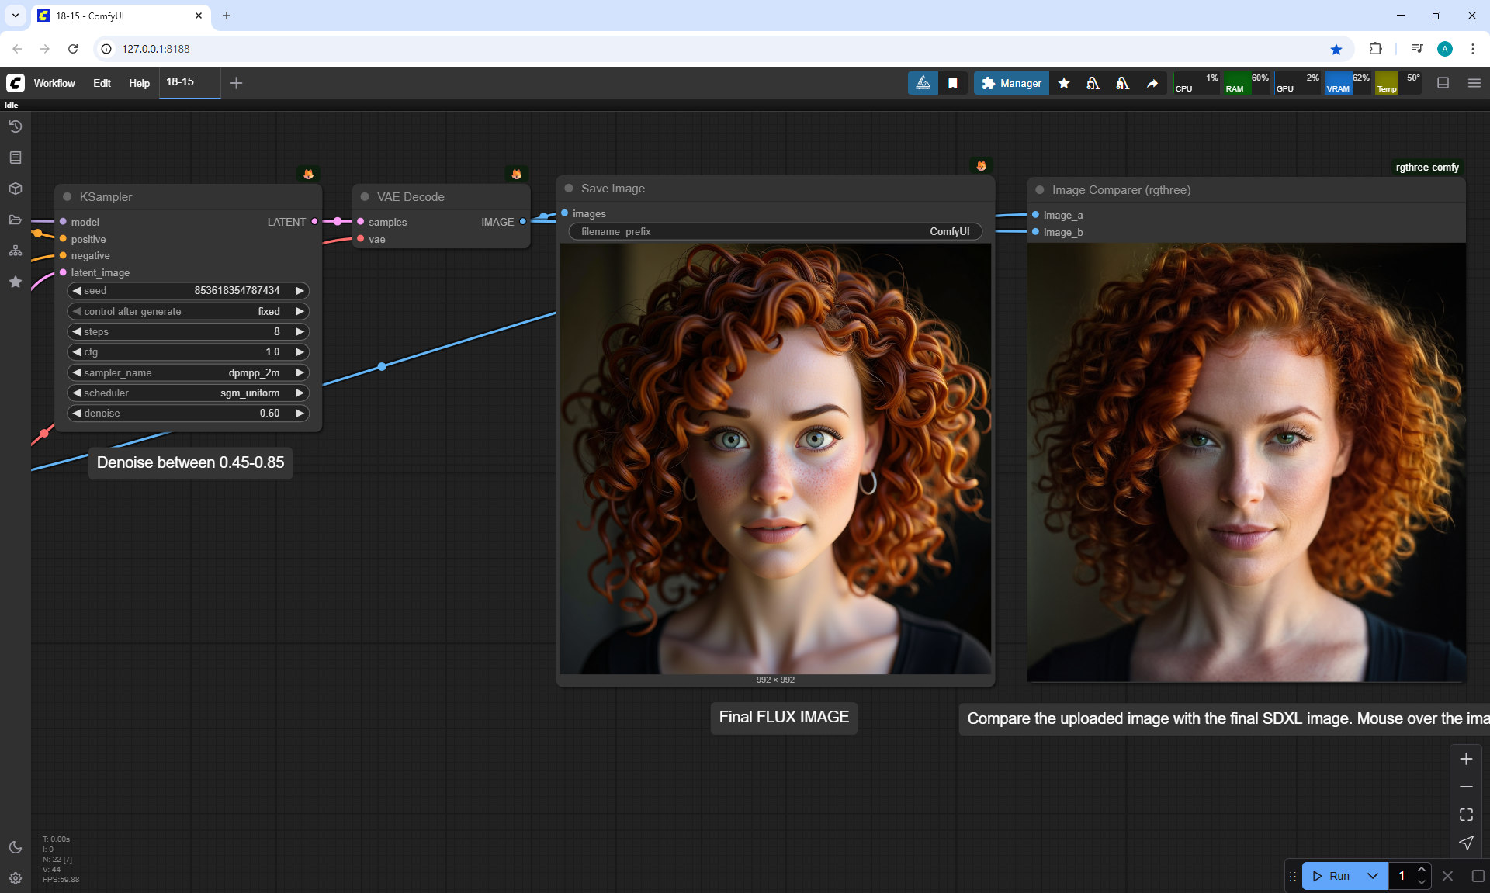Collapse the KSampler node via its dot
This screenshot has width=1490, height=893.
[68, 197]
